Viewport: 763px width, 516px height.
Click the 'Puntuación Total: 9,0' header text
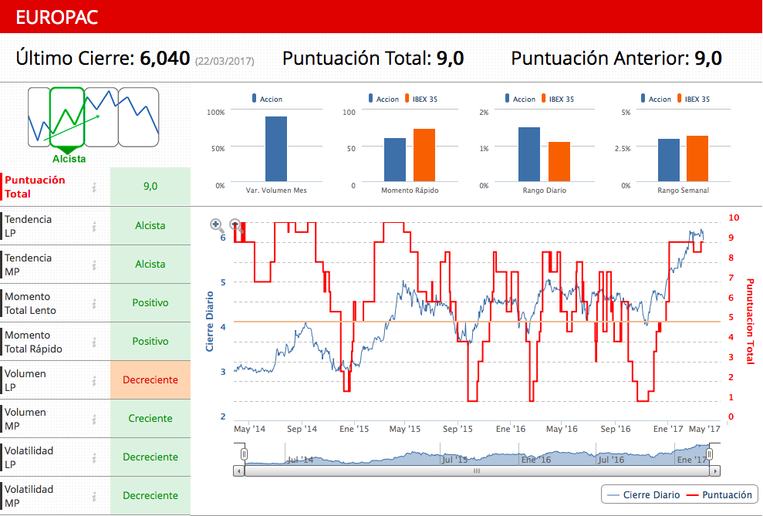[x=373, y=59]
